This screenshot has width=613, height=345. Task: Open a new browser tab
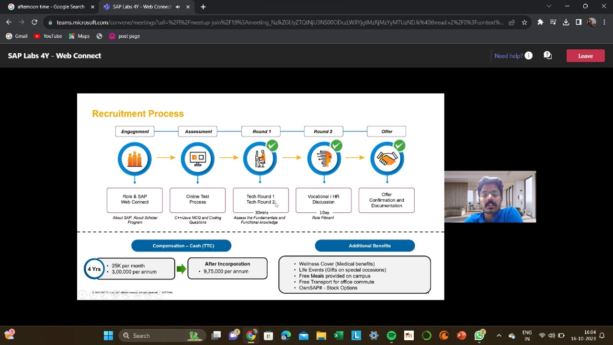click(x=203, y=7)
